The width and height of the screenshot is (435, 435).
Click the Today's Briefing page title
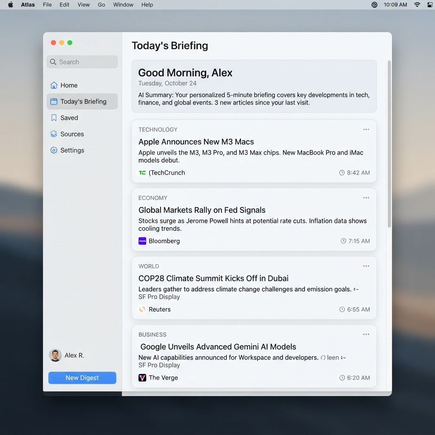coord(170,45)
